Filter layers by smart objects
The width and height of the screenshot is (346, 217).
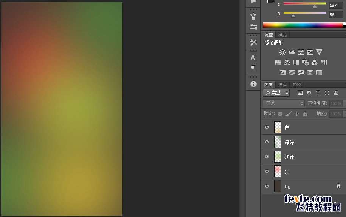[336, 93]
